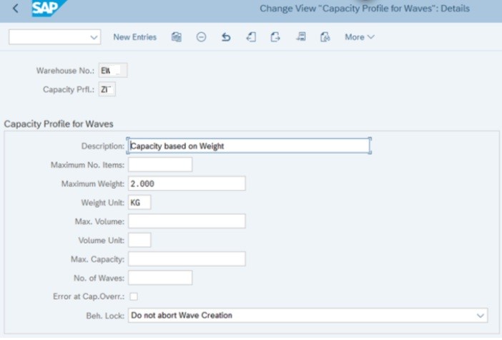Click the back arrow in header
The width and height of the screenshot is (502, 340).
click(16, 9)
